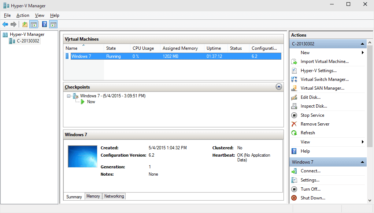Launch the Virtual Switch Manager
374x213 pixels.
click(325, 79)
